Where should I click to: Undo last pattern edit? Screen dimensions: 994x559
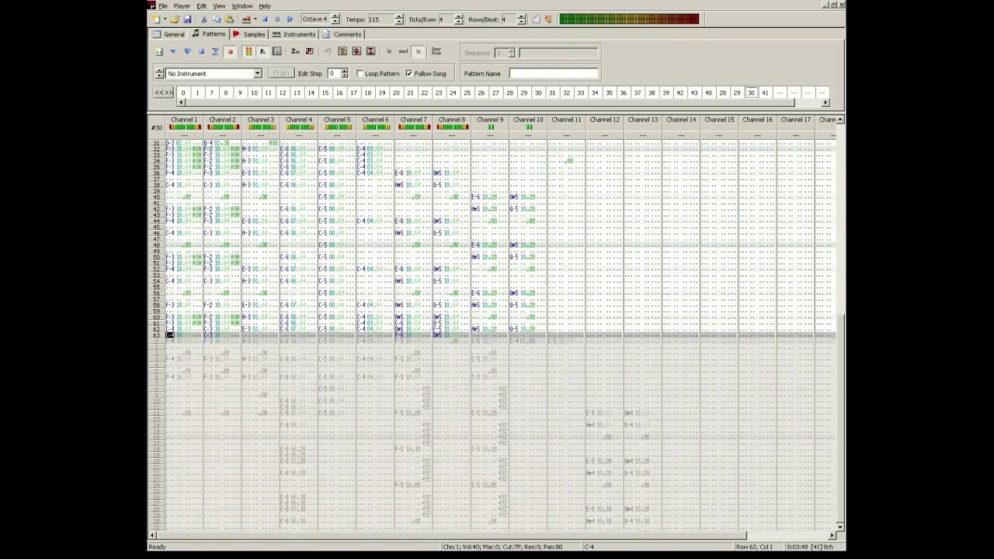pos(328,52)
